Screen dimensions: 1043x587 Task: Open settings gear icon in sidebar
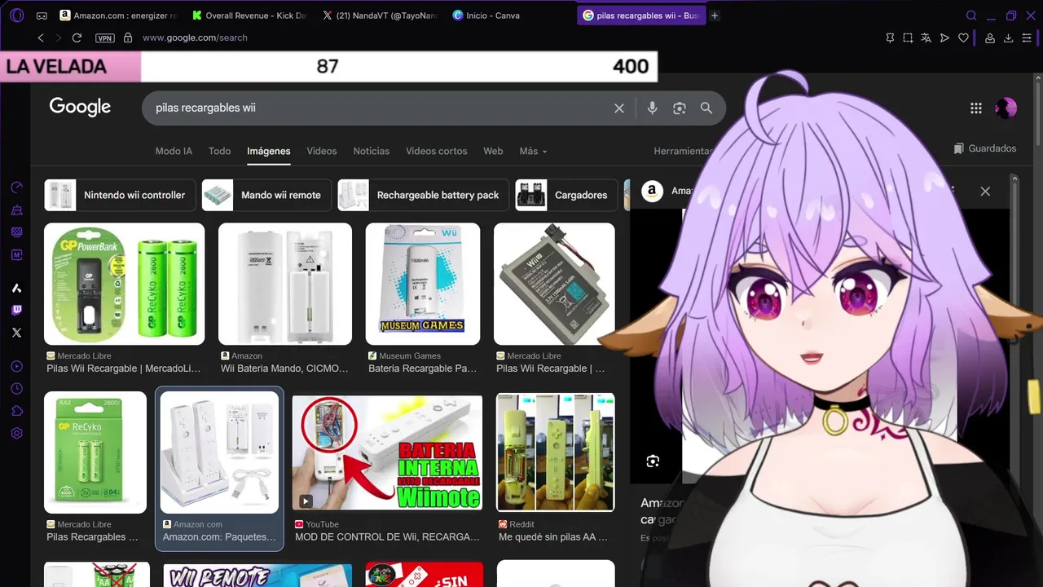pyautogui.click(x=16, y=433)
